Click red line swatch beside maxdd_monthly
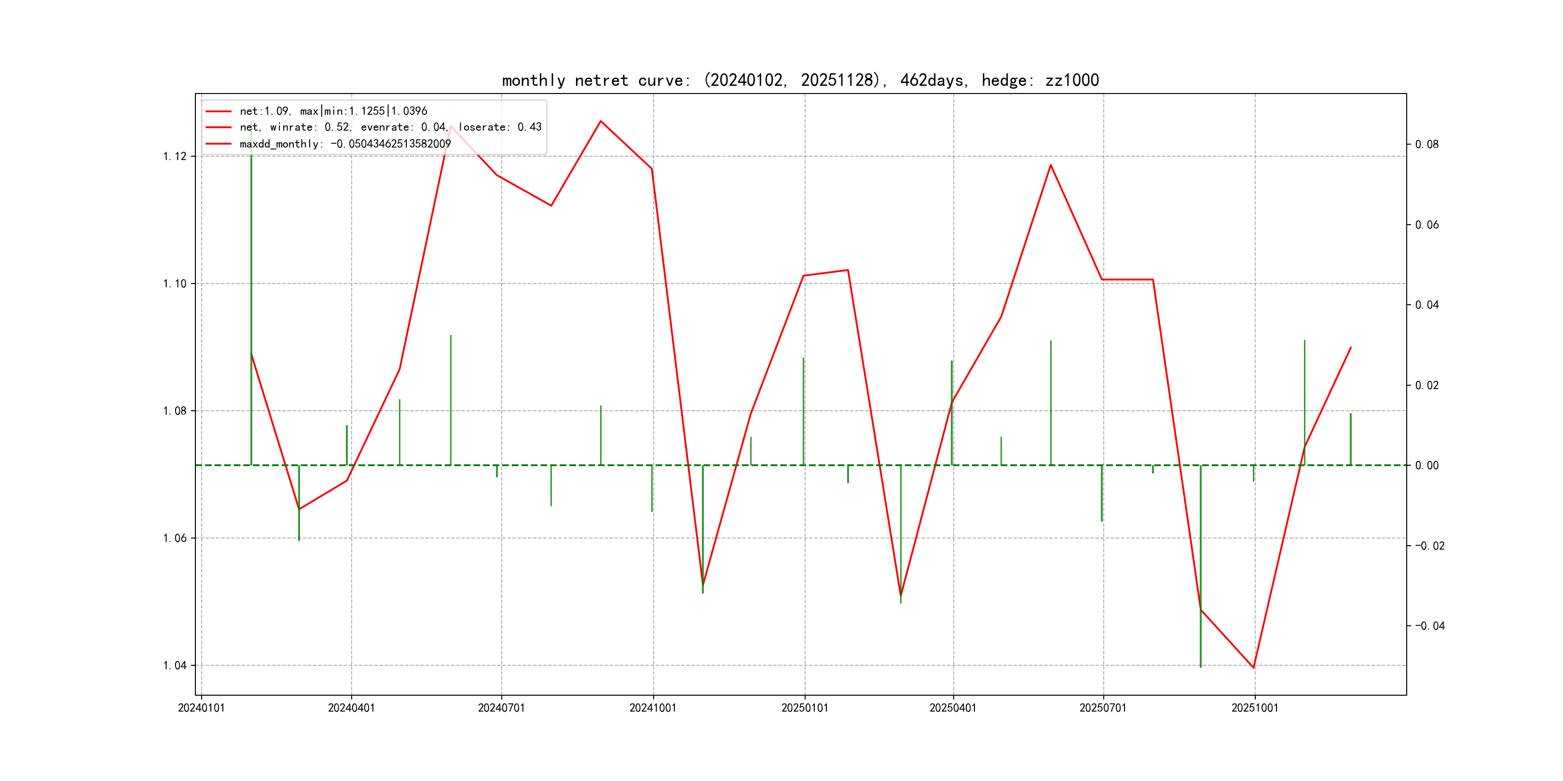This screenshot has height=781, width=1563. pyautogui.click(x=219, y=144)
